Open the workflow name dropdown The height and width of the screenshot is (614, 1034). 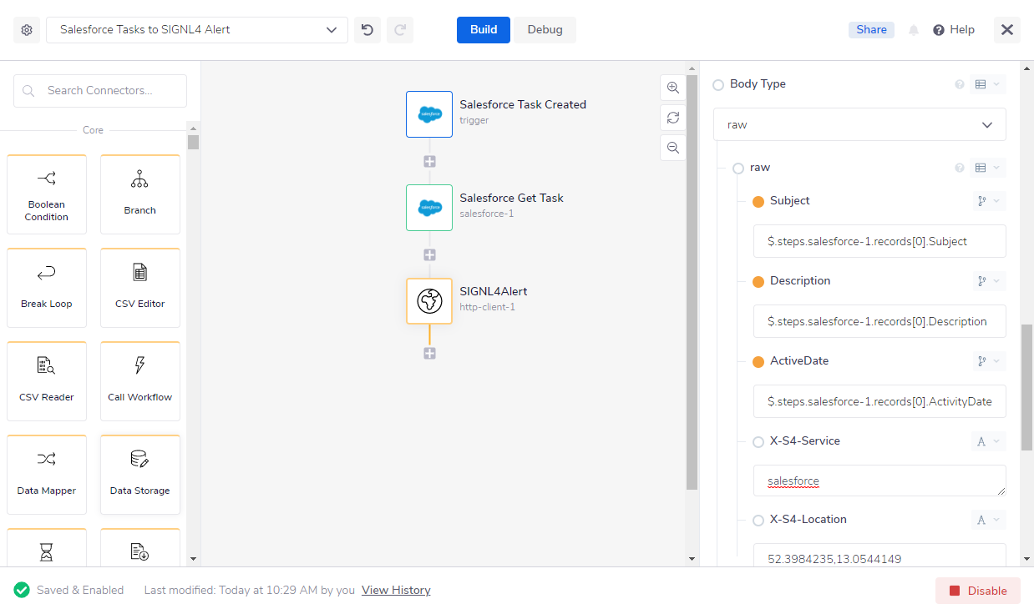coord(197,30)
